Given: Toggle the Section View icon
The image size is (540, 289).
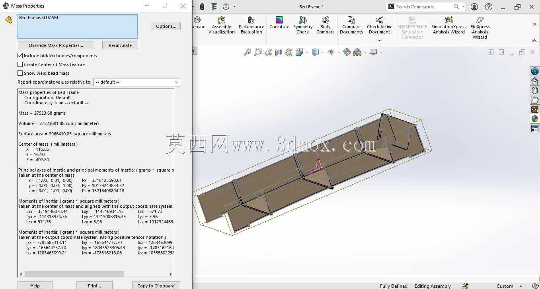Looking at the screenshot, I should pos(279,52).
